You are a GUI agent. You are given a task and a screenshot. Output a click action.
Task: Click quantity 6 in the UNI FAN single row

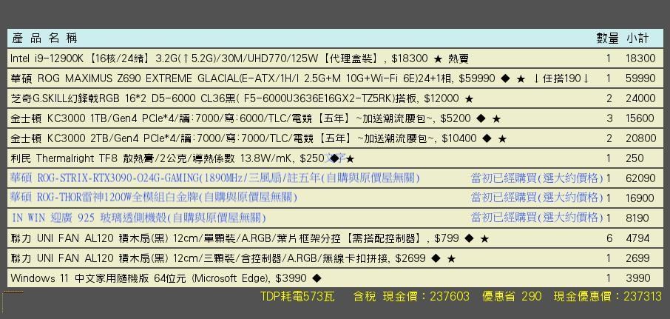(609, 238)
